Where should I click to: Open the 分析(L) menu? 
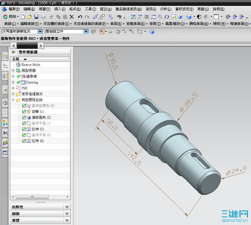click(166, 9)
